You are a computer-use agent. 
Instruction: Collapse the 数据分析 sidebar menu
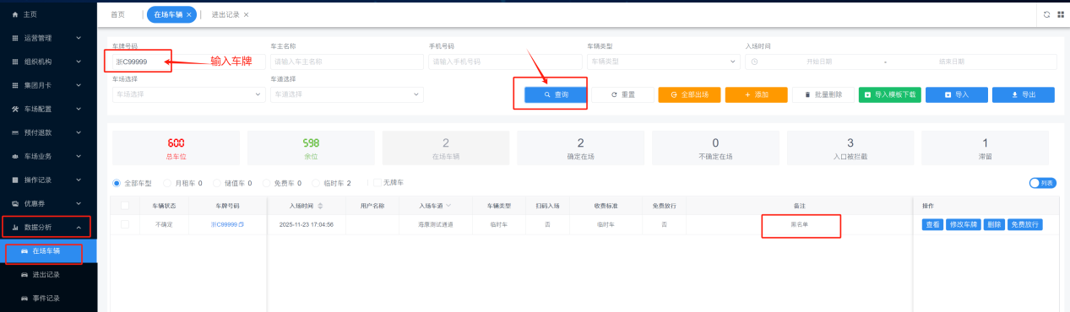79,227
